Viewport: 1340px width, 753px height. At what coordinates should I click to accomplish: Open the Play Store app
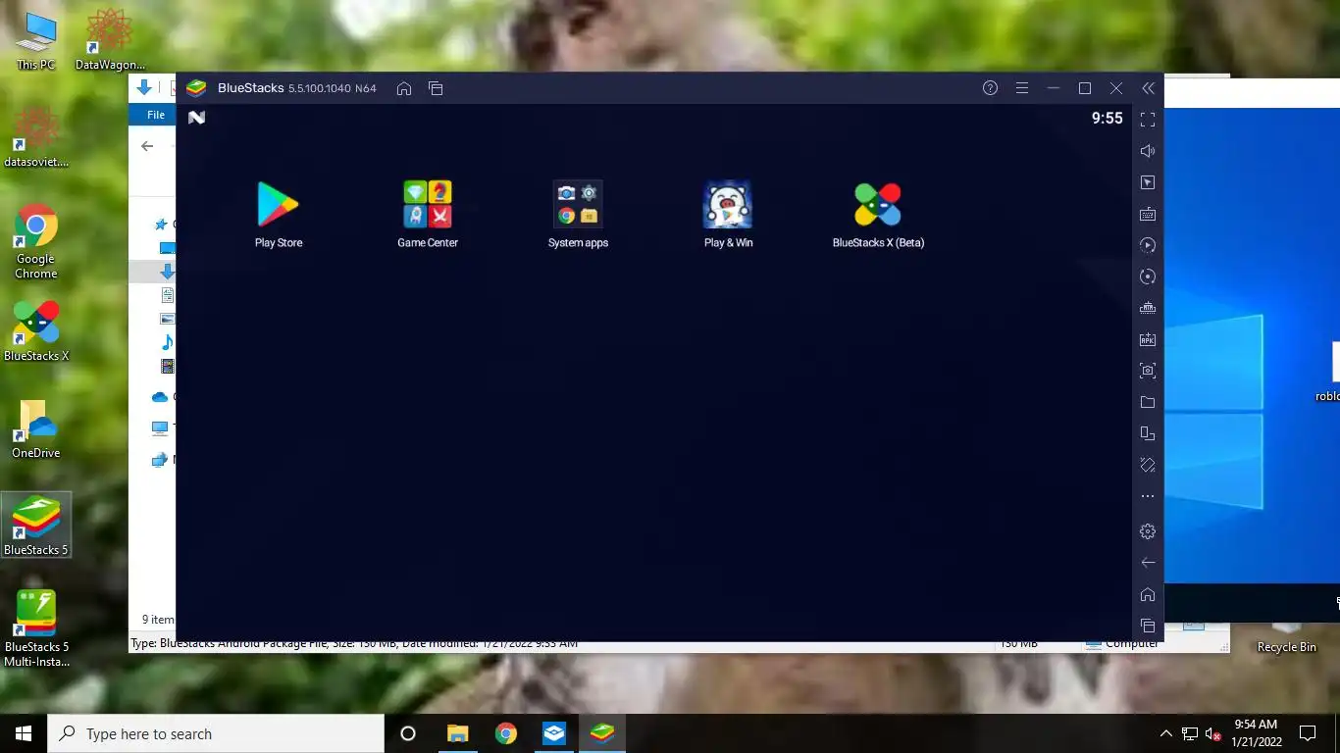click(278, 215)
